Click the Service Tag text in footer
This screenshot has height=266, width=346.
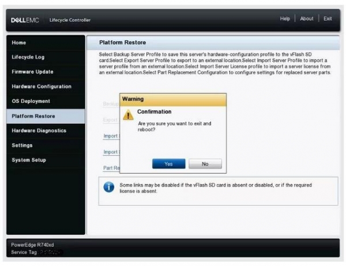(x=24, y=252)
